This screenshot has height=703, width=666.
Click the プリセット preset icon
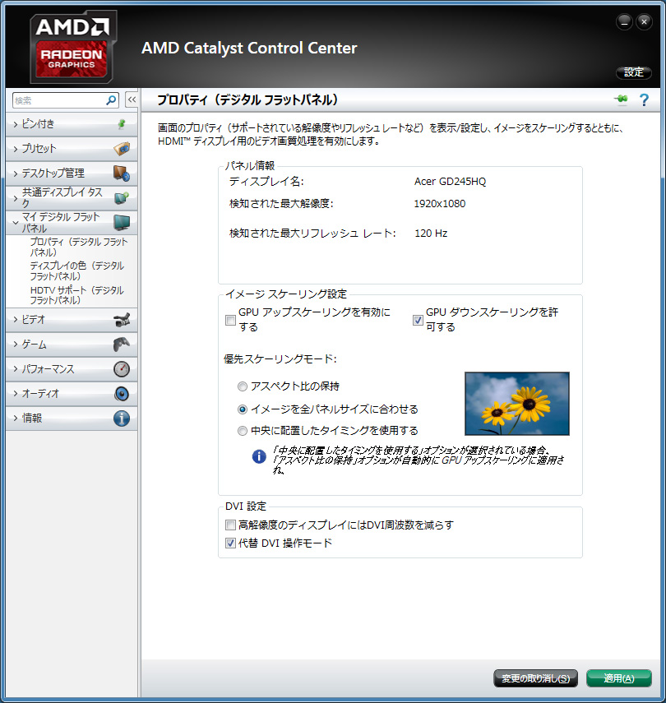(x=122, y=148)
